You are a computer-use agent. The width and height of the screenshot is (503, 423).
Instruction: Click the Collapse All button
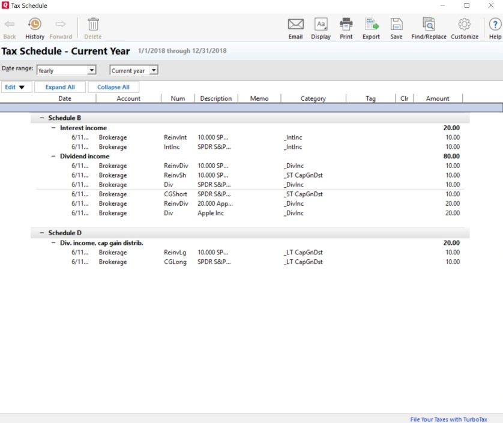[113, 87]
